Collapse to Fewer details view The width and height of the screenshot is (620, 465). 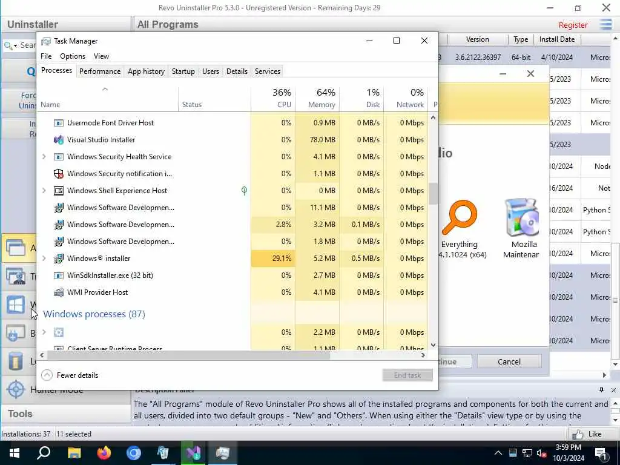(x=70, y=375)
